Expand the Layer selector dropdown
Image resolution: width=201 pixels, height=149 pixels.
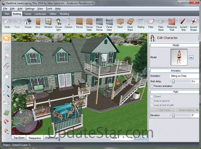pos(132,138)
